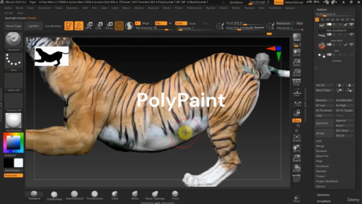Click the Duplicate subtool button
The image size is (362, 204).
tap(324, 123)
